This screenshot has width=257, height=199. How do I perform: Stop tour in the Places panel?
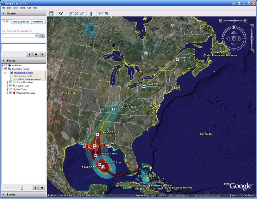tap(42, 187)
